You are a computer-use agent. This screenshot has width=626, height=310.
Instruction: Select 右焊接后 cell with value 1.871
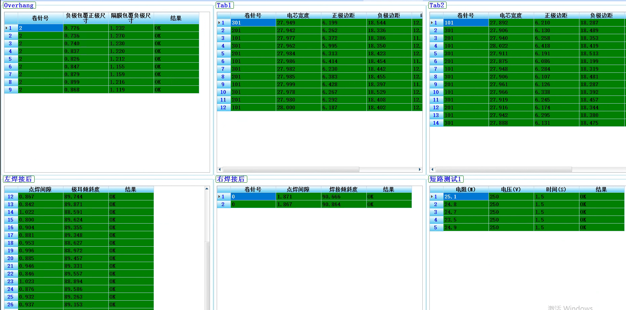[299, 197]
